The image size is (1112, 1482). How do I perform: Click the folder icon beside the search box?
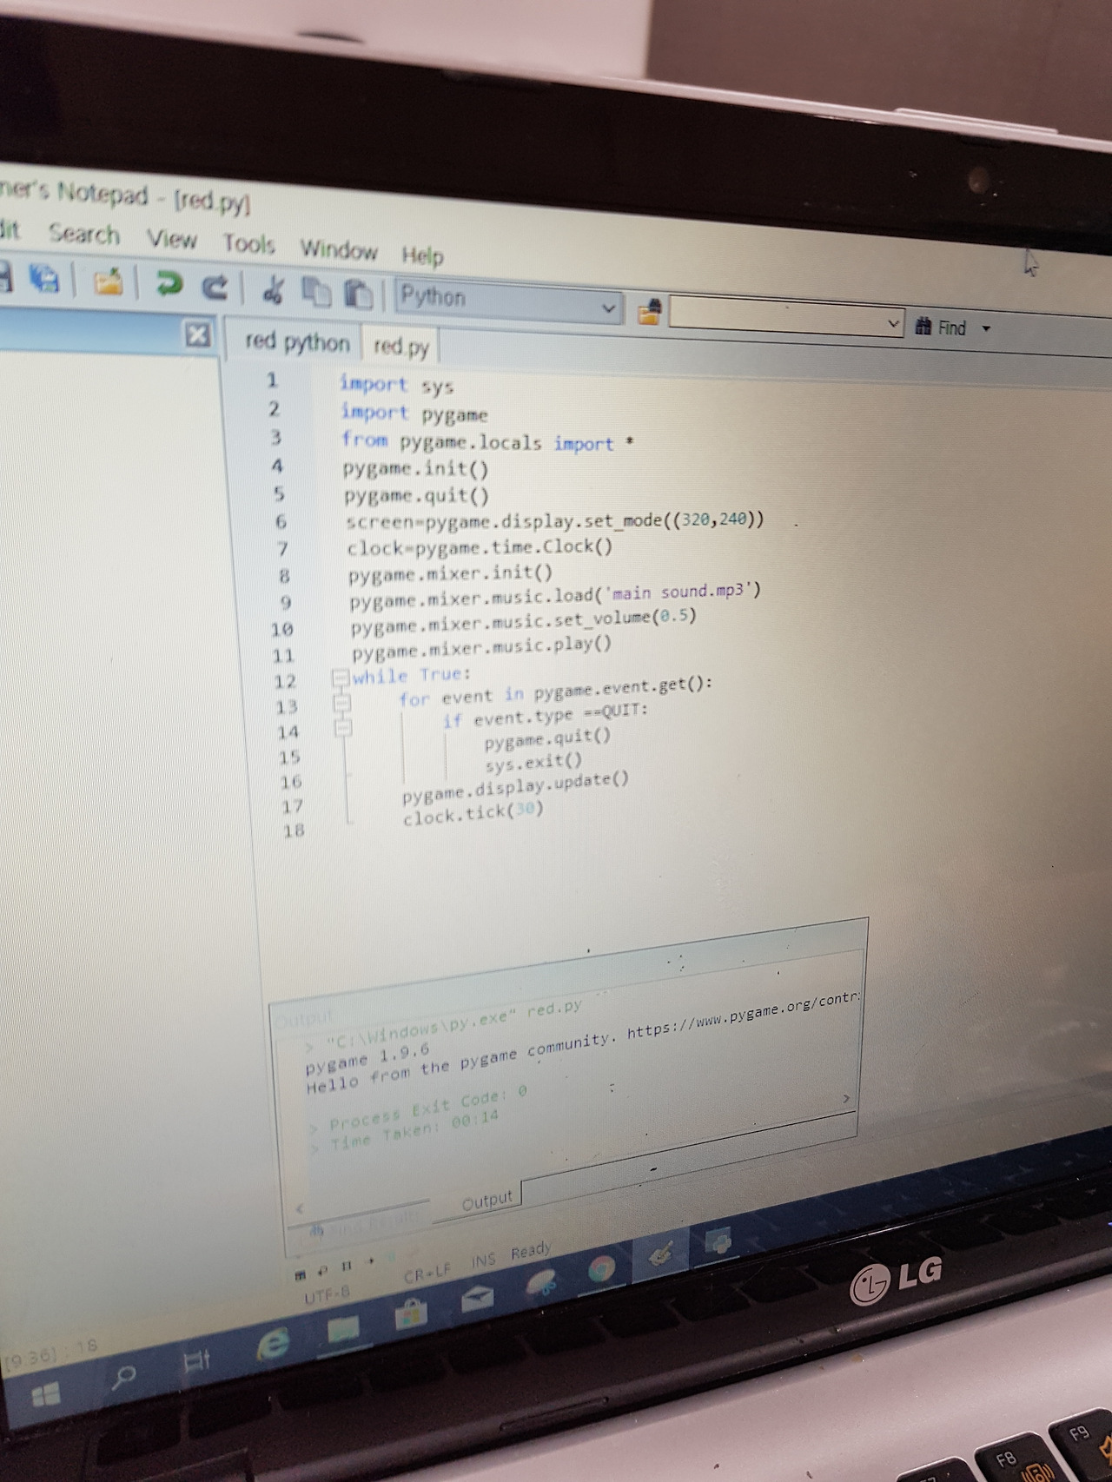point(649,311)
